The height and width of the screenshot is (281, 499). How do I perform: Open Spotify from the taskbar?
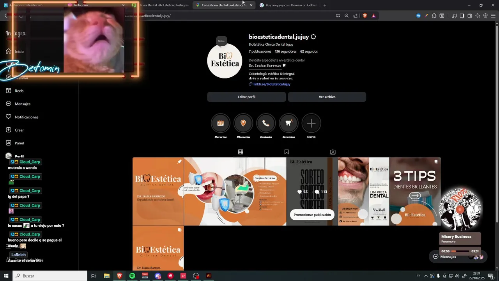(132, 276)
